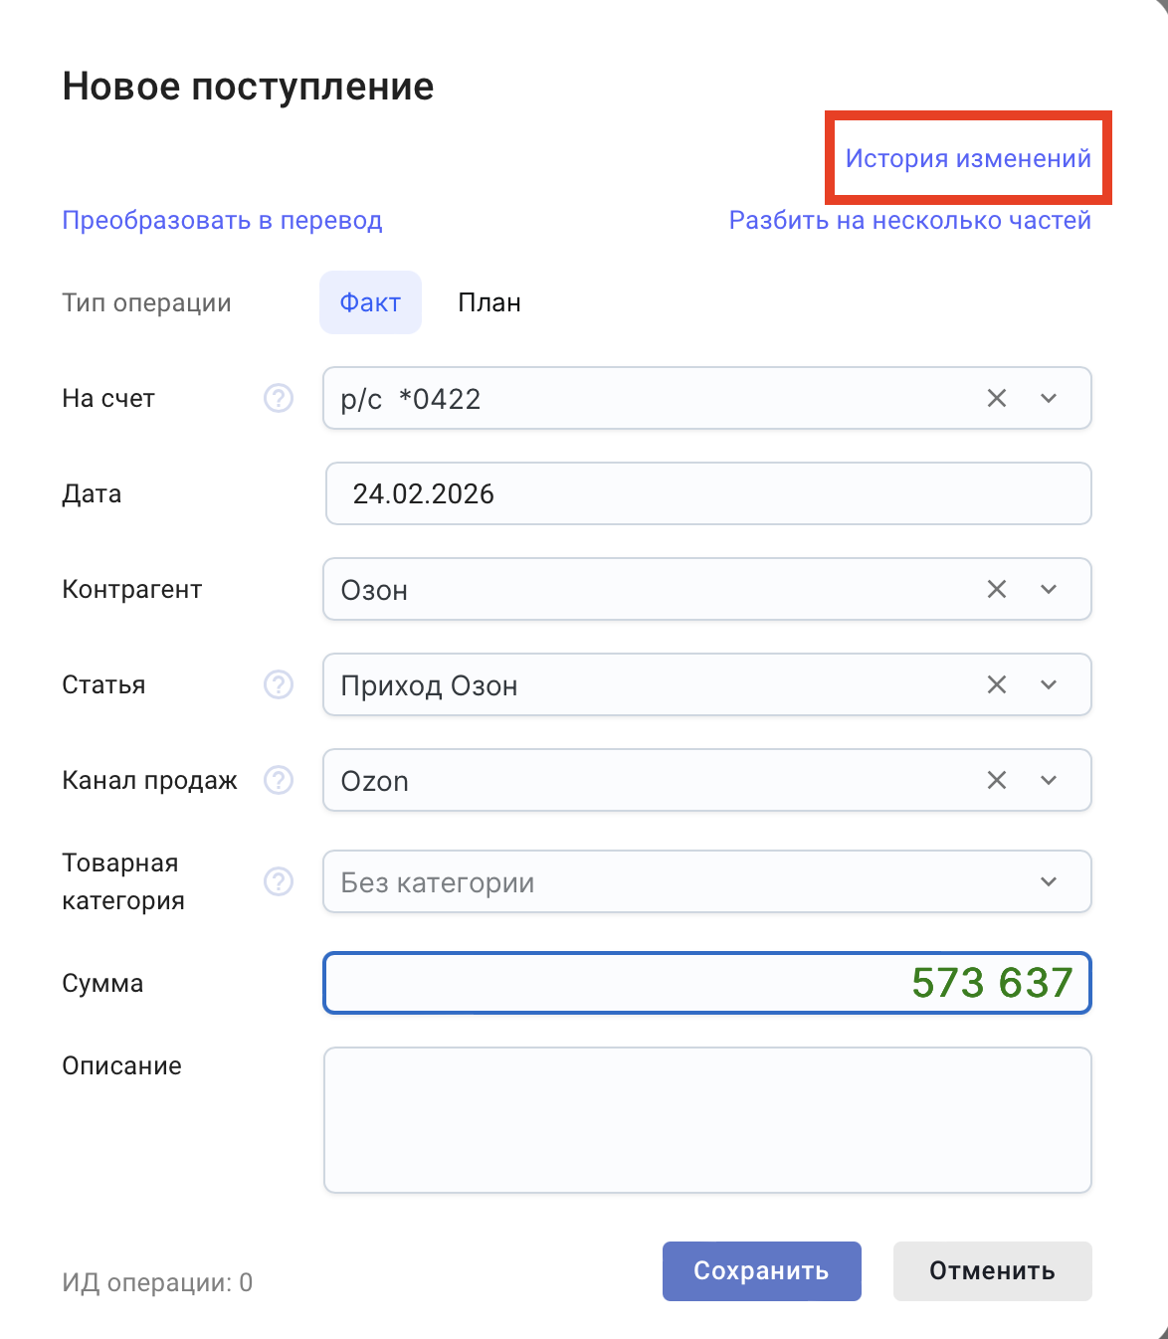
Task: Expand the Товарная категория dropdown
Action: coord(1049,882)
